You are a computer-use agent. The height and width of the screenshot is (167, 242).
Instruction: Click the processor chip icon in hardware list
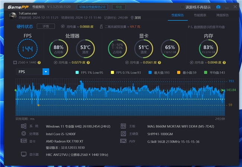(x=23, y=134)
